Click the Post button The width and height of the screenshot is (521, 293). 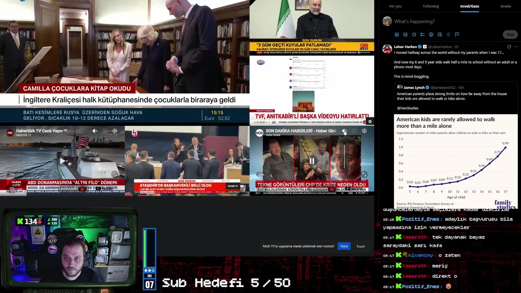(x=510, y=35)
